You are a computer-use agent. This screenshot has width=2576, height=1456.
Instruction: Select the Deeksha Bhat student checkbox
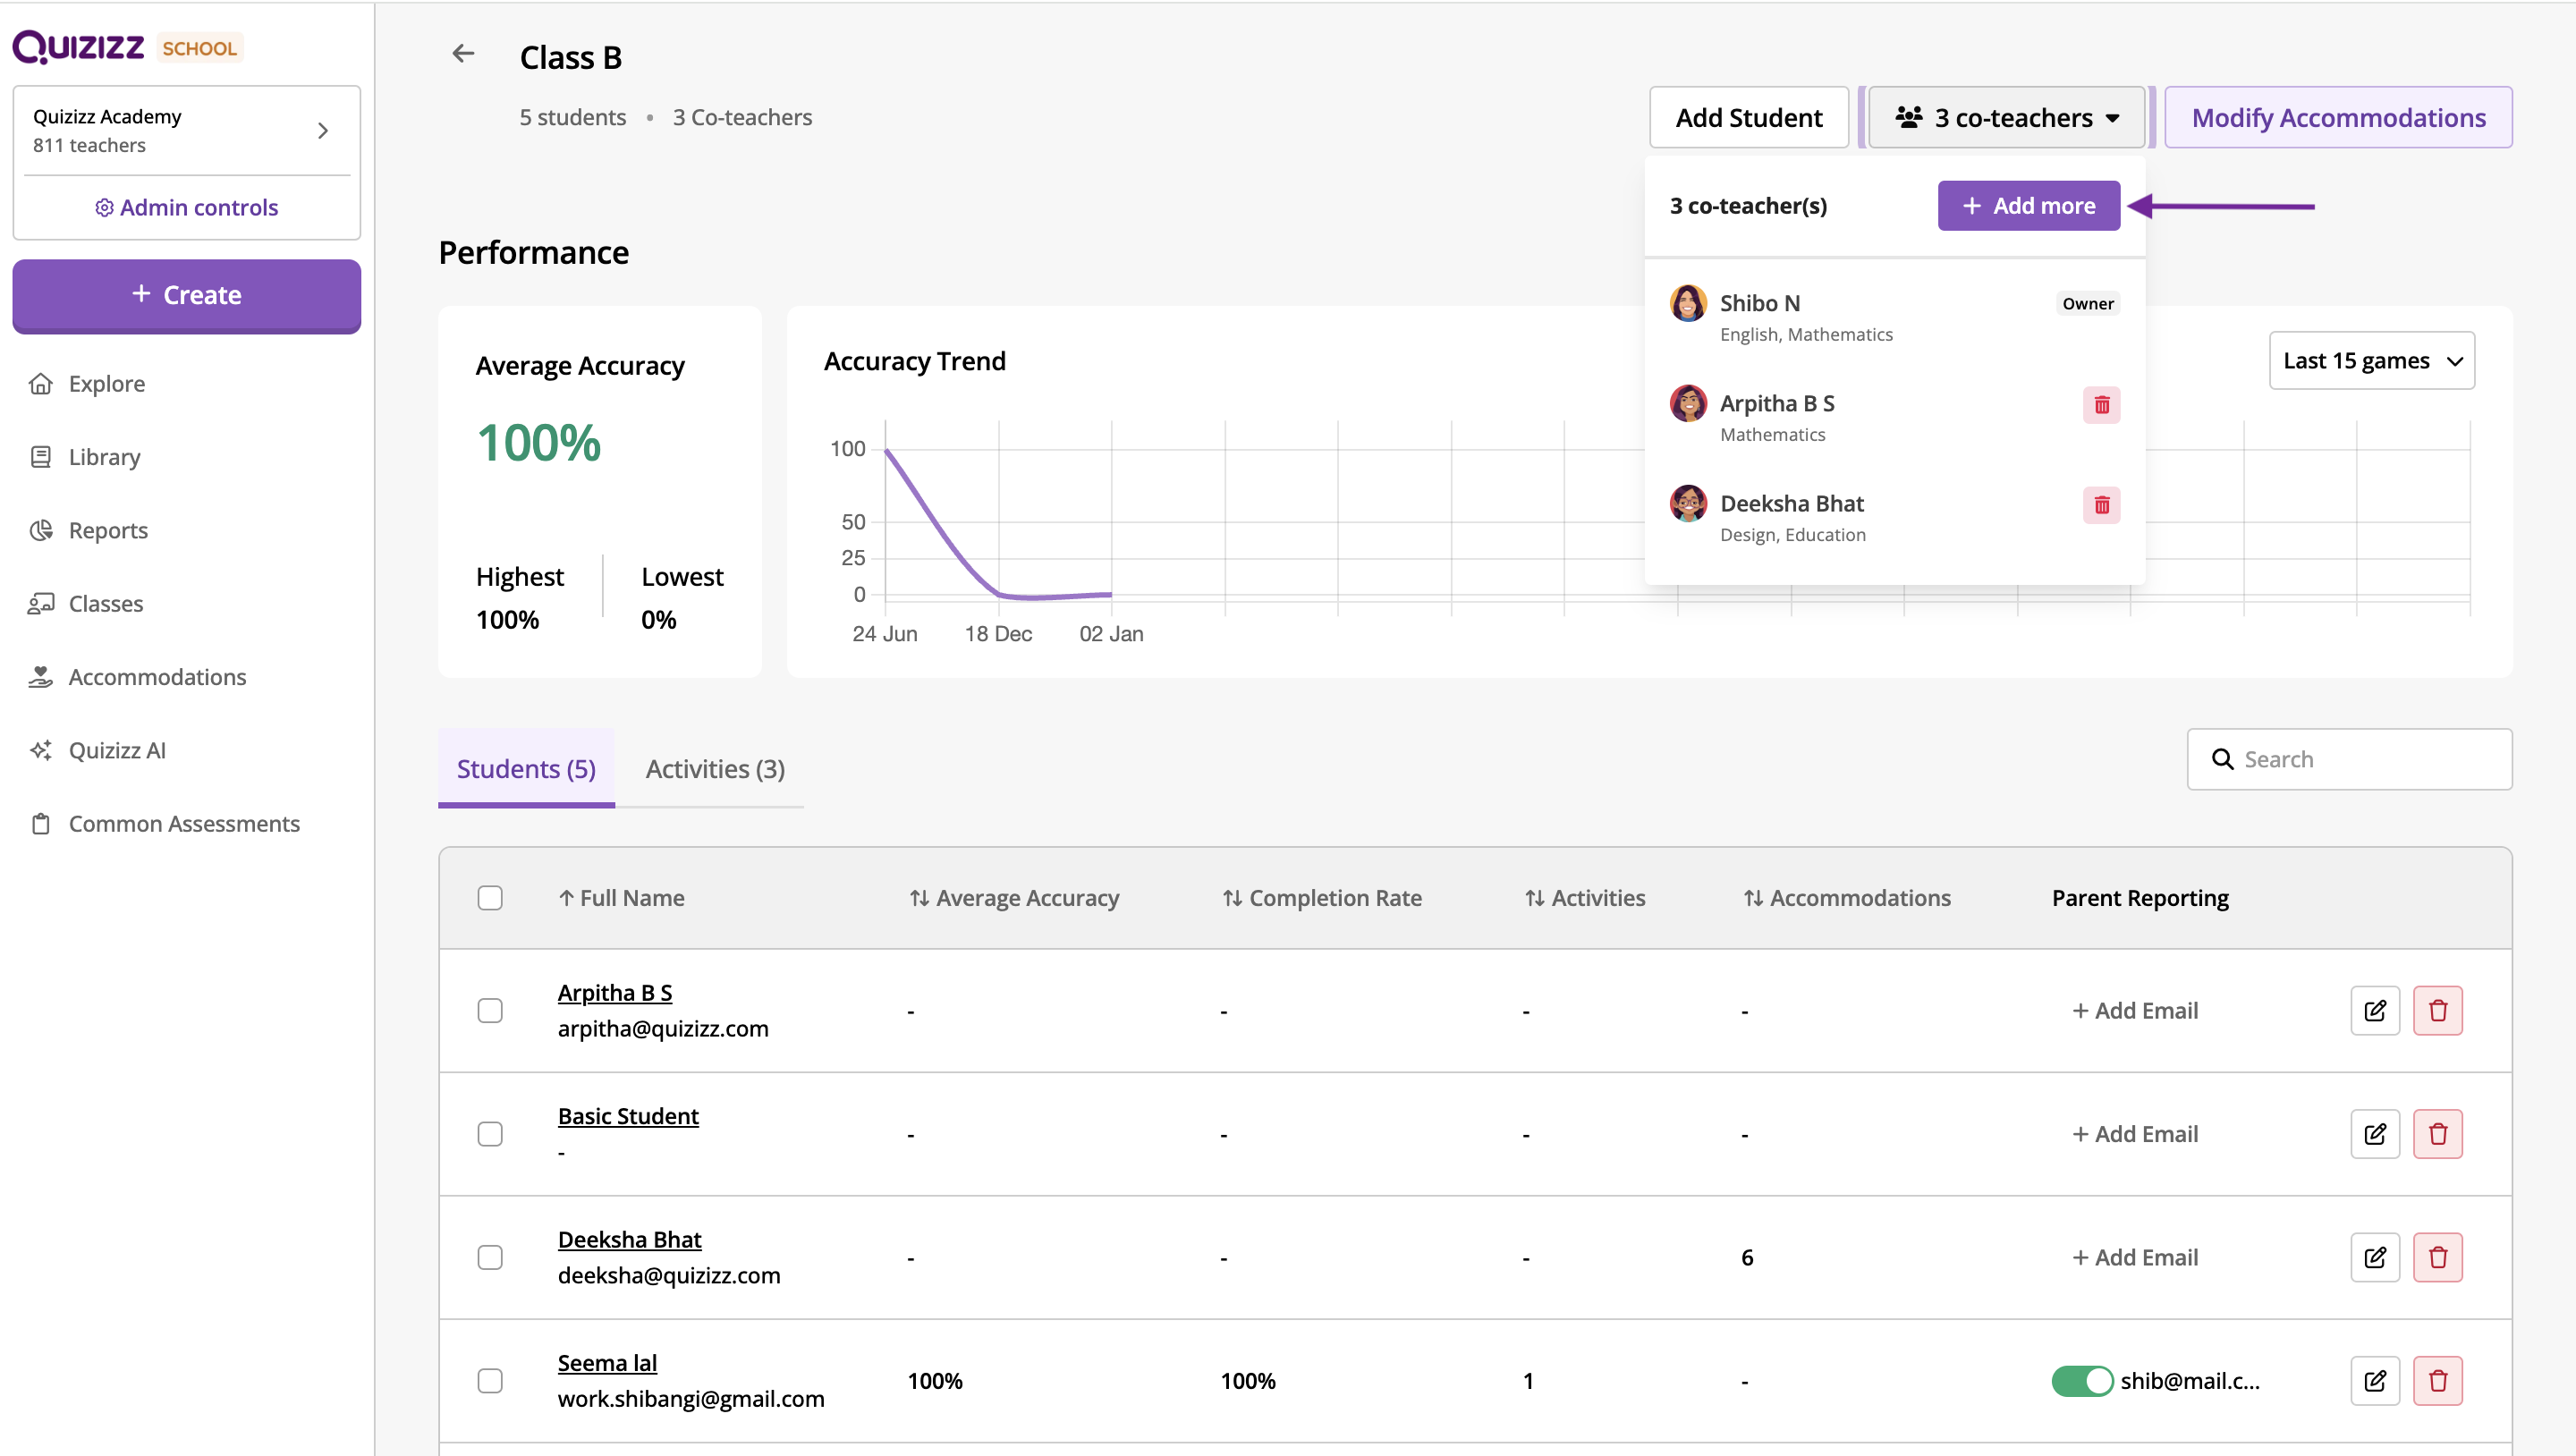pos(490,1257)
